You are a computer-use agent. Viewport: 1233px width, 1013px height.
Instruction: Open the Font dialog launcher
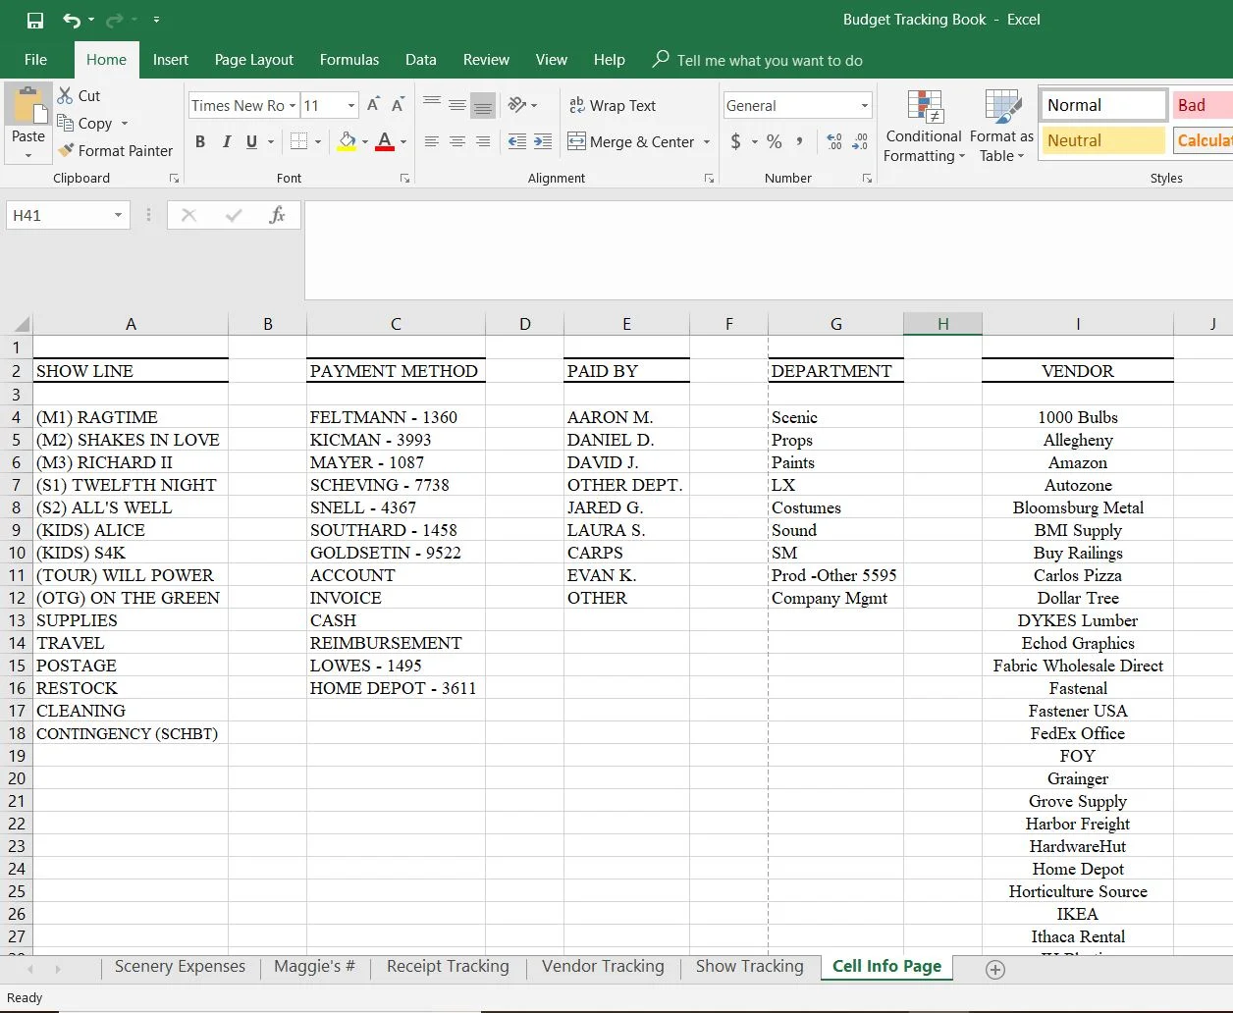(x=404, y=179)
